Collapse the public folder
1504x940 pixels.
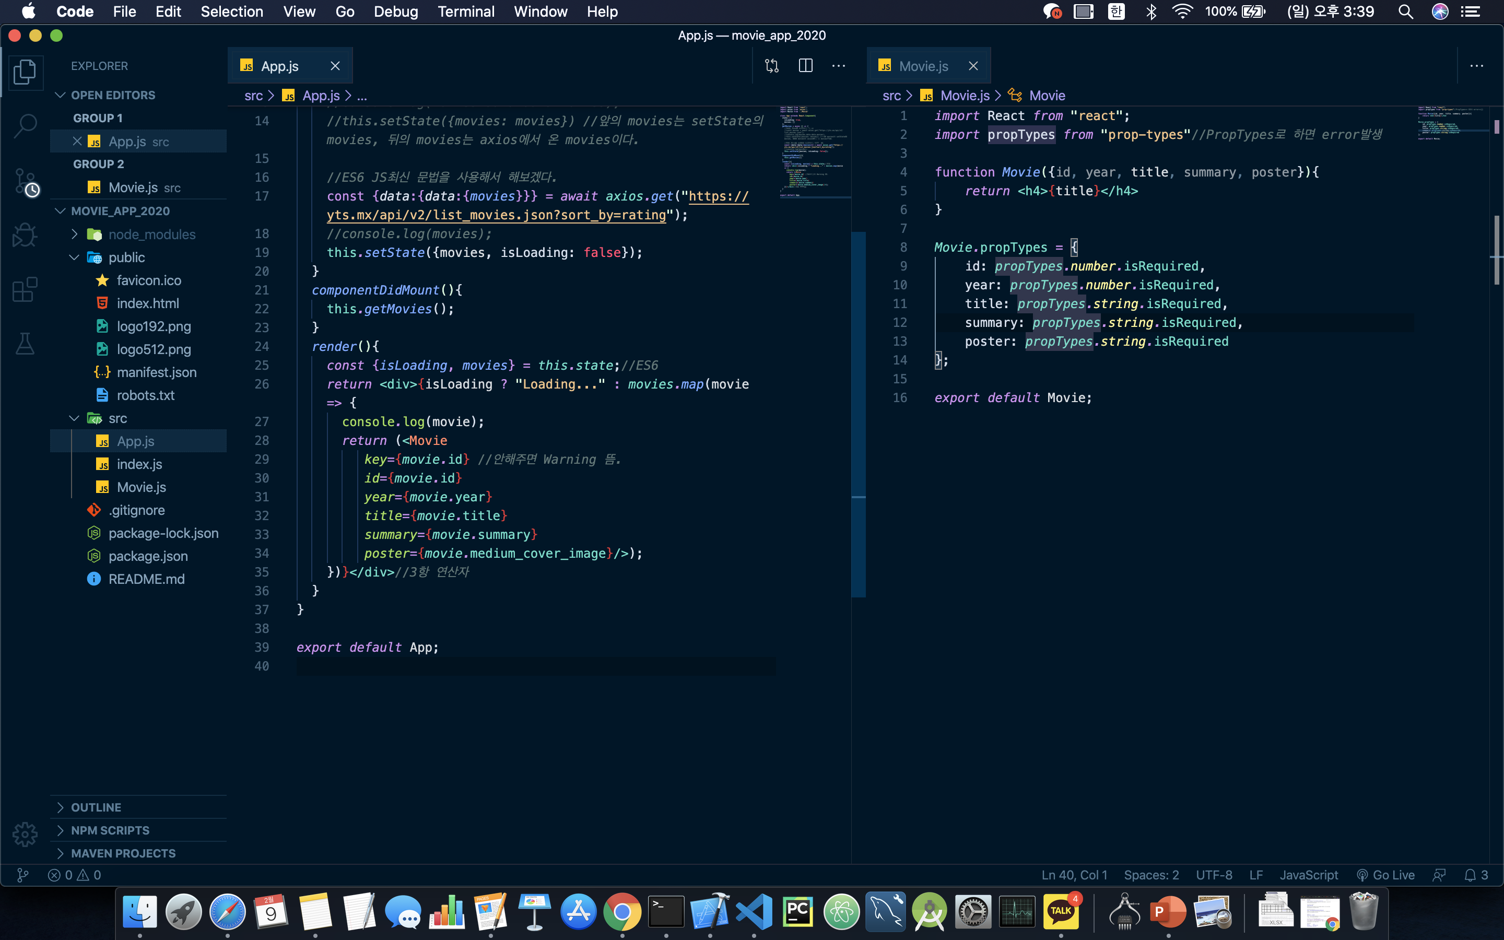(x=126, y=257)
